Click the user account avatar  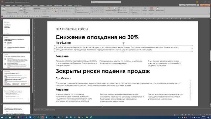(197, 2)
